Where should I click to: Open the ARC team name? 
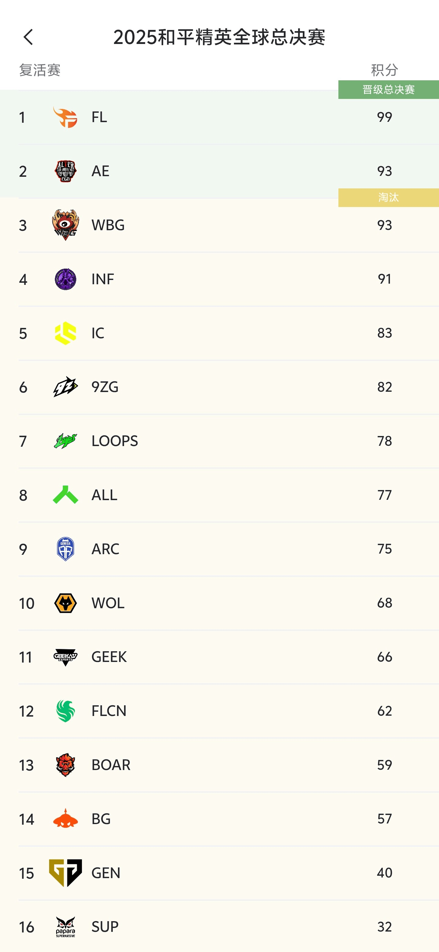click(x=105, y=549)
